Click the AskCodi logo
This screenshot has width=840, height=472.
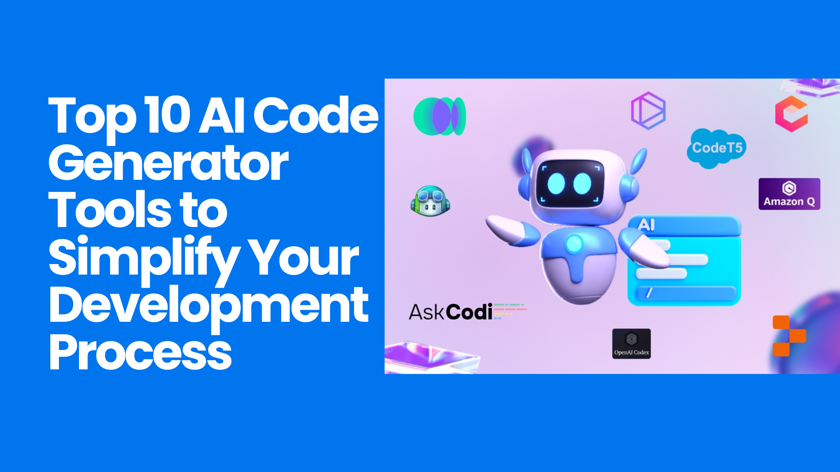456,311
